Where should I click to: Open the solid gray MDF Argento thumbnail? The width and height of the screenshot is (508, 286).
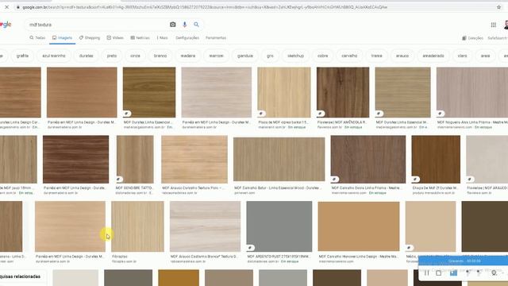click(279, 226)
